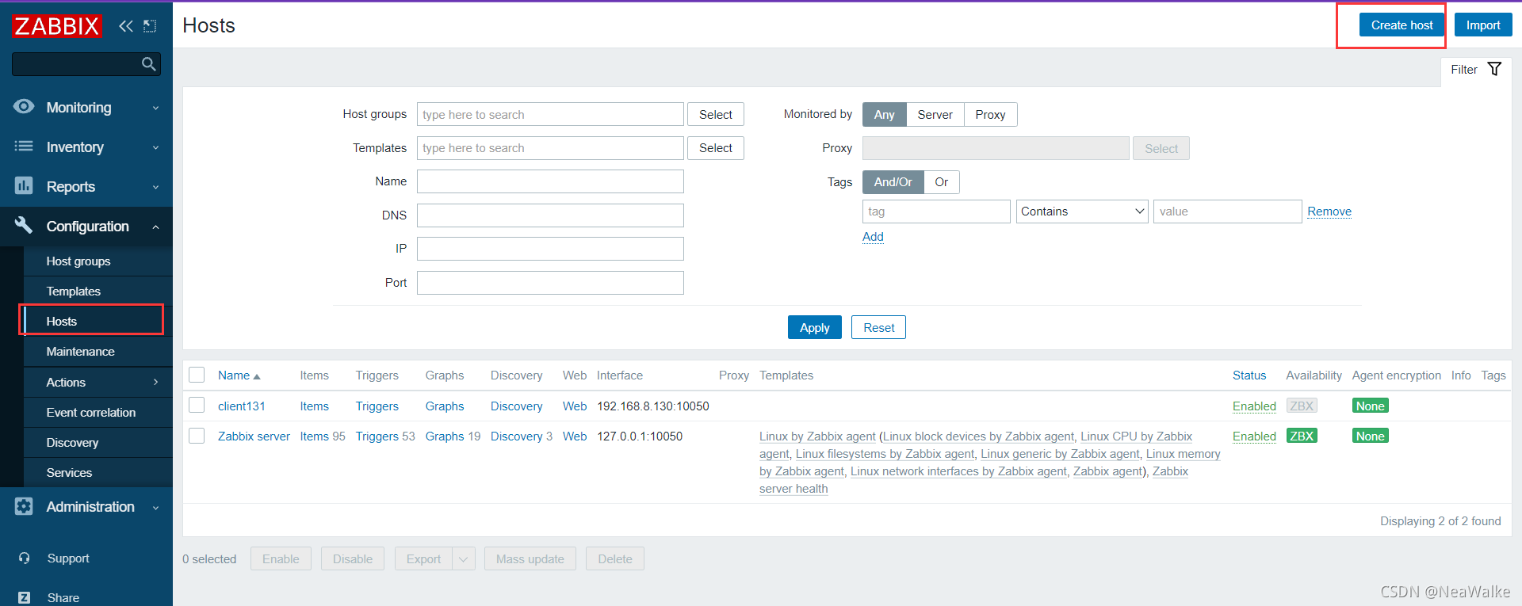Focus the Name filter field
The height and width of the screenshot is (606, 1522).
[550, 181]
